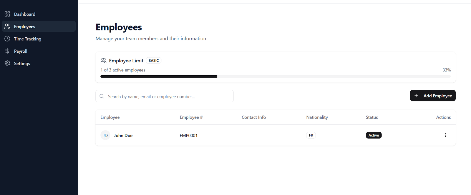The width and height of the screenshot is (471, 195).
Task: Click the Employee Limit people icon
Action: tap(103, 61)
